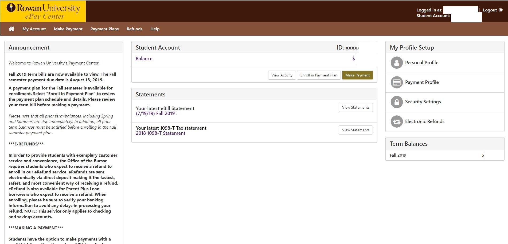Open the My Account menu

pos(34,29)
